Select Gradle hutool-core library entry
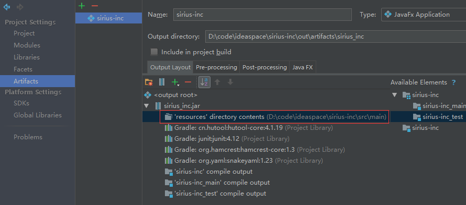The image size is (466, 205). pos(253,128)
